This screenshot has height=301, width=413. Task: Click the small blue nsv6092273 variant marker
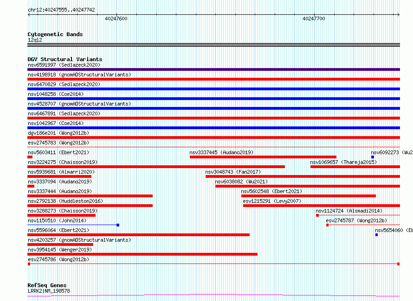(373, 157)
